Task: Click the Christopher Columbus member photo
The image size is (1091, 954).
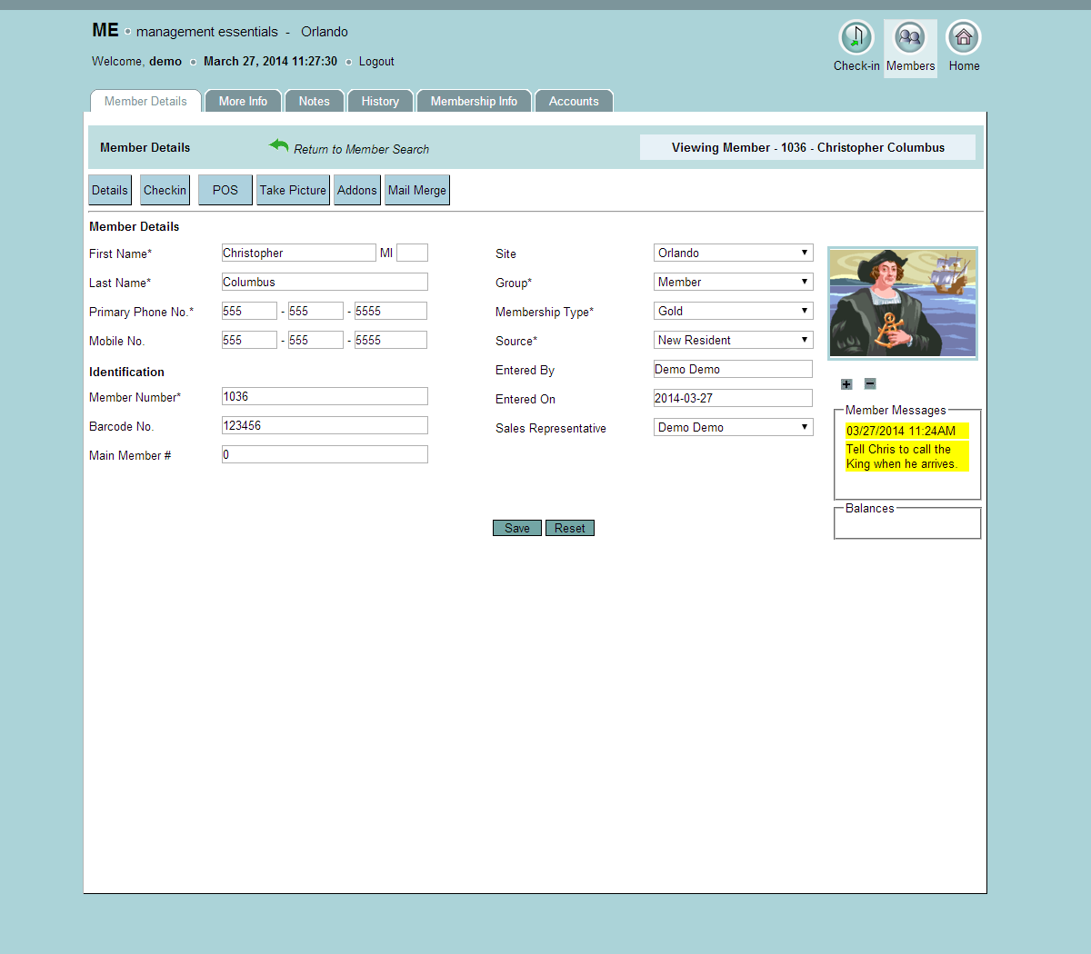Action: pos(903,303)
